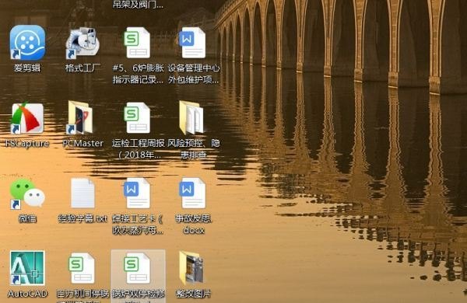Select the 百万机同停锅 spreadsheet file

tap(83, 269)
